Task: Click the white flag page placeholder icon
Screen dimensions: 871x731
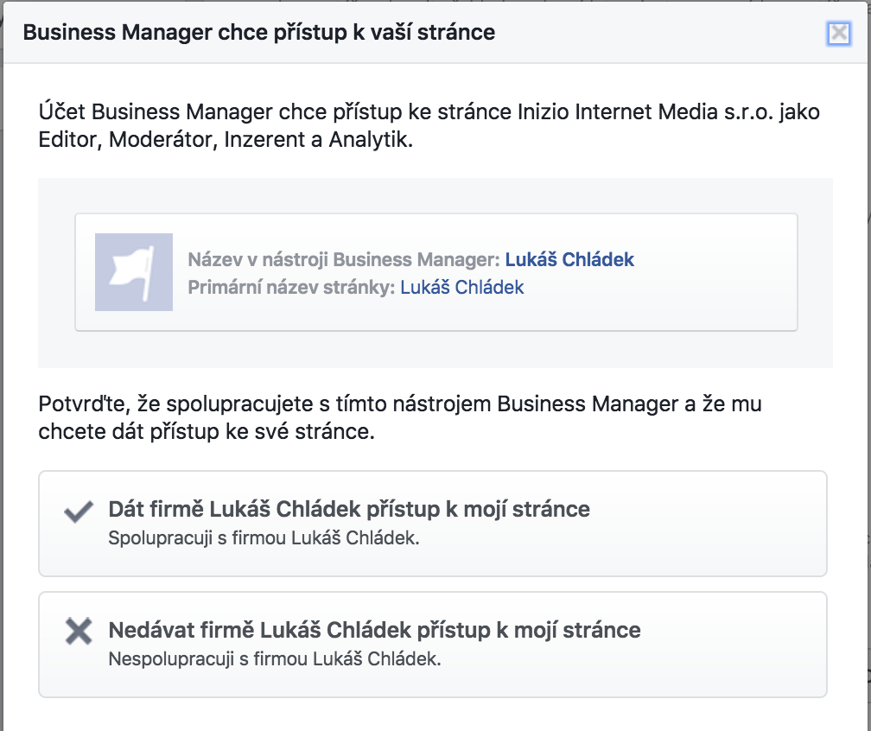Action: tap(134, 272)
